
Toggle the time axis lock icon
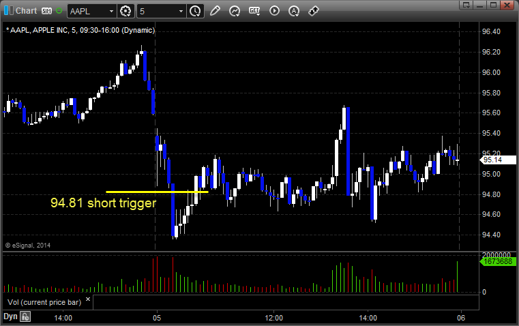coord(25,316)
